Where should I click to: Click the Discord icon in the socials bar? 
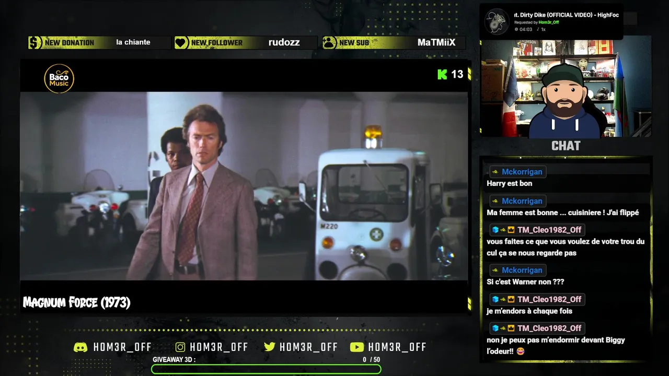point(80,347)
